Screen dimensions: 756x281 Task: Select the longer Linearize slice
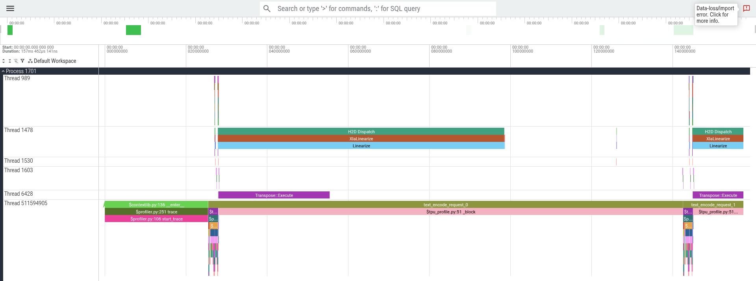361,146
